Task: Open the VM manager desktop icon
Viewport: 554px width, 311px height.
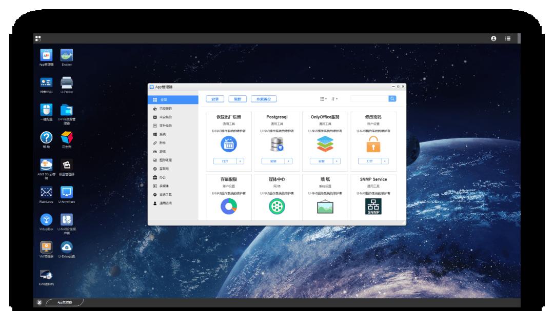Action: (x=46, y=247)
